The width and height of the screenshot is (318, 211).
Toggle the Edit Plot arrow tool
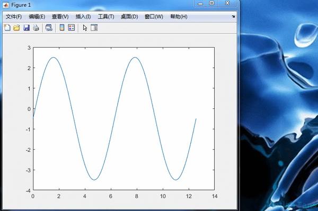85,27
